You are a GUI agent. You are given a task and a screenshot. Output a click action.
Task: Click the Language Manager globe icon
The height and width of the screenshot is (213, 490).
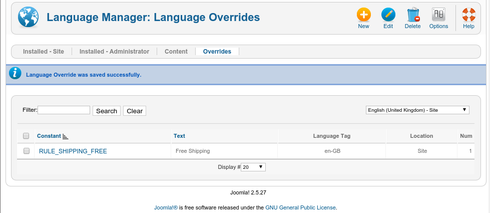coord(28,18)
